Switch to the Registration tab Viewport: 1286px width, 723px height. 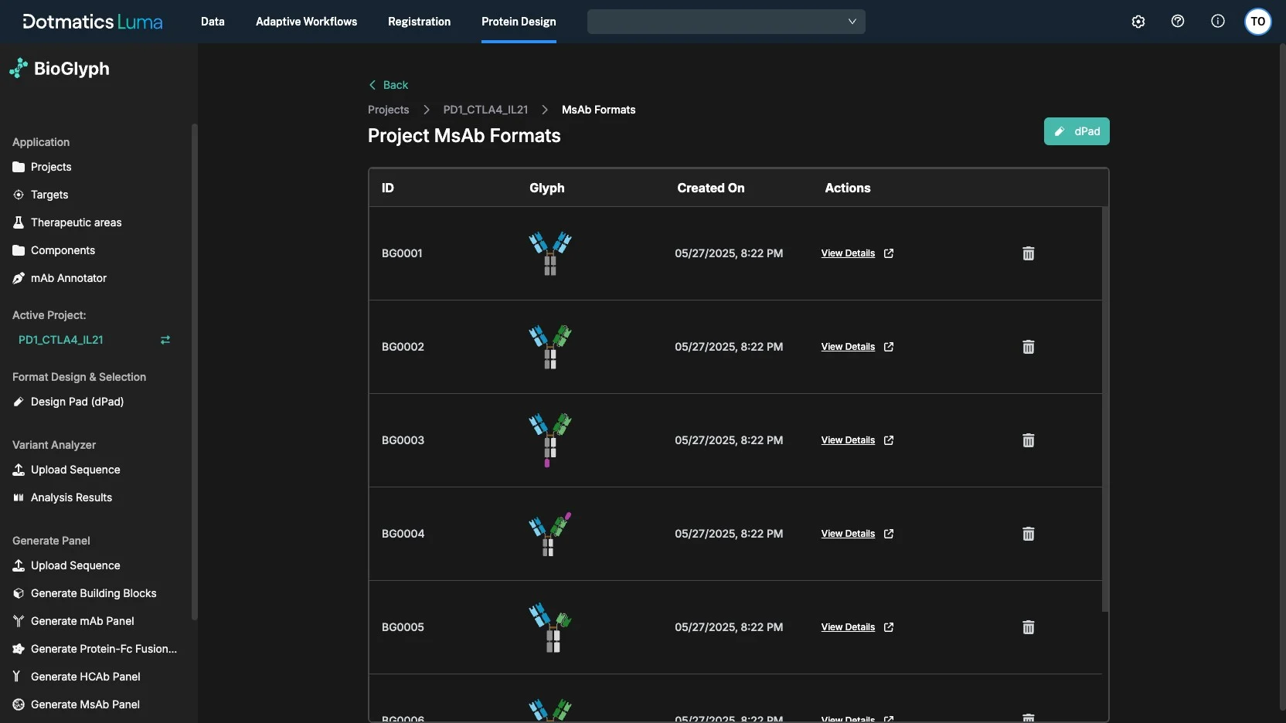pyautogui.click(x=419, y=22)
